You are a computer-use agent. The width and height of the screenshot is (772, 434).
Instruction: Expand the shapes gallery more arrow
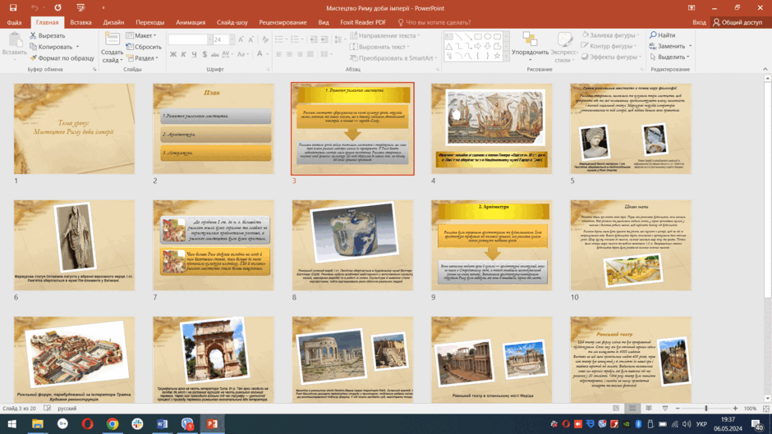click(x=507, y=56)
